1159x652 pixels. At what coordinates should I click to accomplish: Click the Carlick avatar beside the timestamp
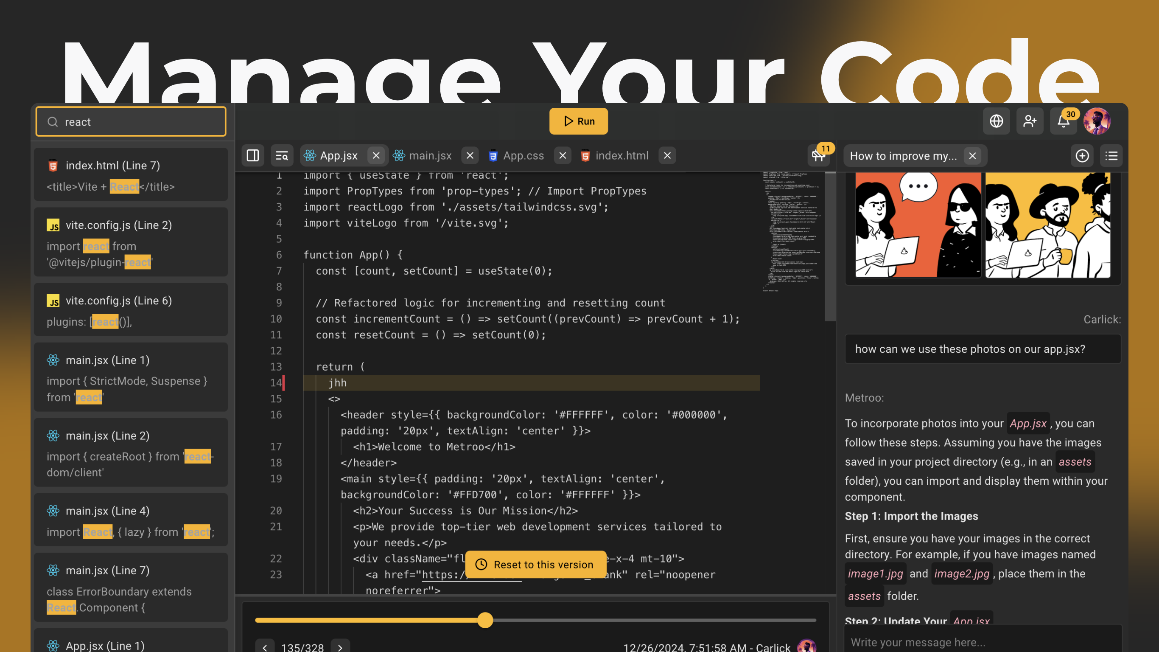807,646
